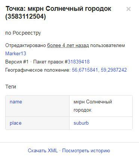Click the word пользователем before username
Viewport: 139px width, 159px height.
point(108,46)
